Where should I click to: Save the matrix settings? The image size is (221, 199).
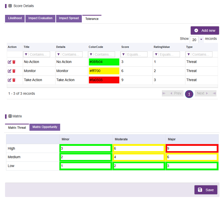[206, 190]
